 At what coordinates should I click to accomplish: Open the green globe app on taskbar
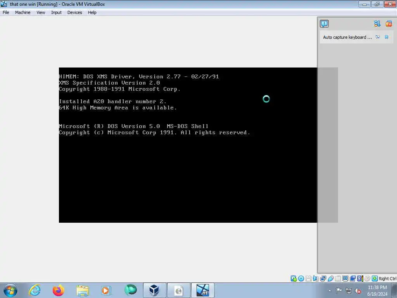point(130,290)
